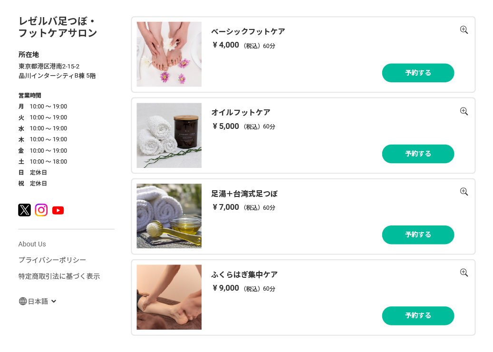Select the ふくらはぎ集中ケア massage photo
493x352 pixels.
(169, 297)
